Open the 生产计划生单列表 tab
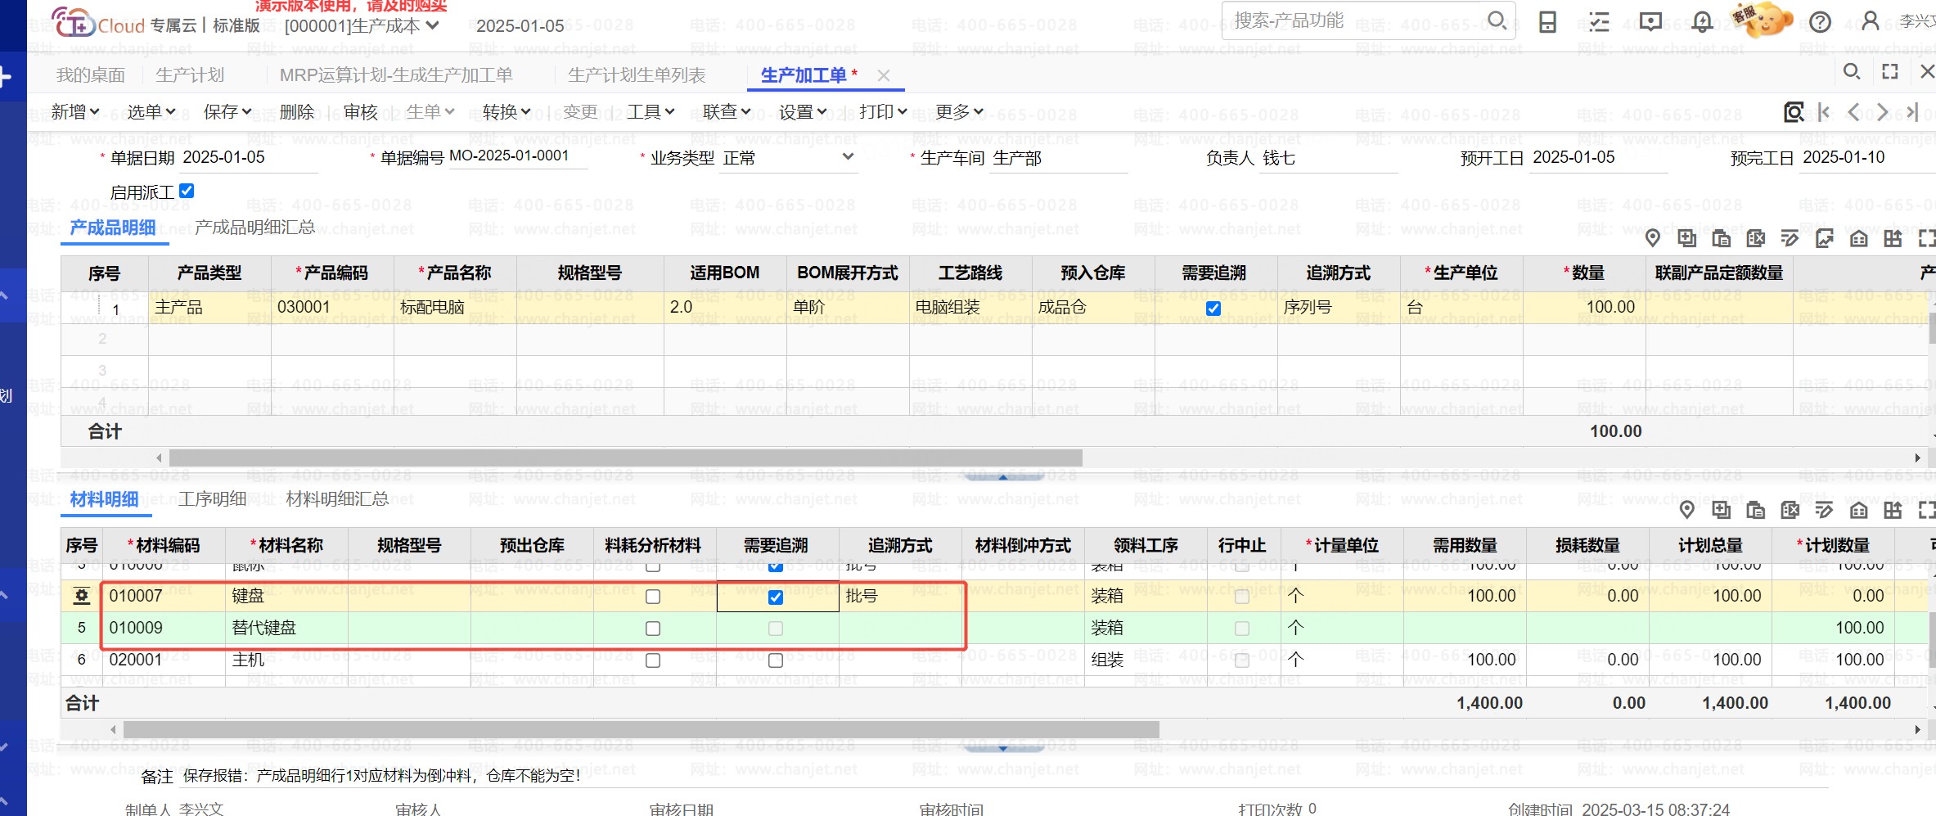1936x816 pixels. tap(636, 75)
